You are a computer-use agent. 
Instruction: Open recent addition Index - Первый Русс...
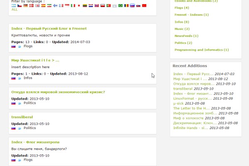pyautogui.click(x=193, y=74)
